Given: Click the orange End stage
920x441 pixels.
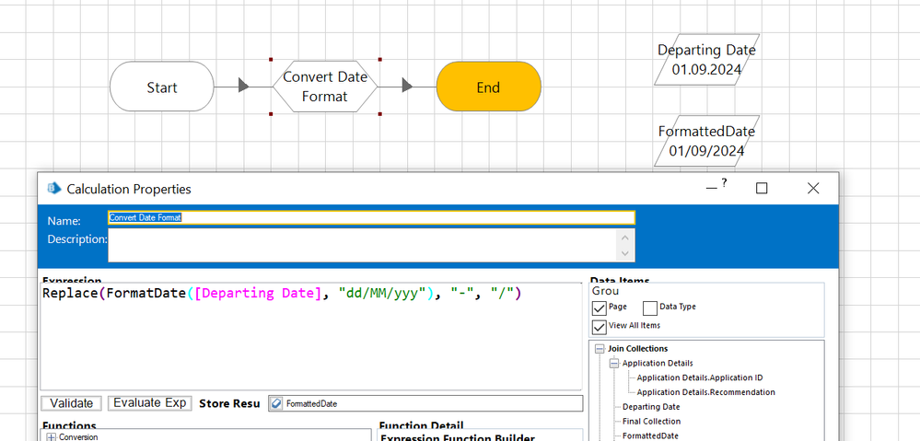Looking at the screenshot, I should coord(488,87).
